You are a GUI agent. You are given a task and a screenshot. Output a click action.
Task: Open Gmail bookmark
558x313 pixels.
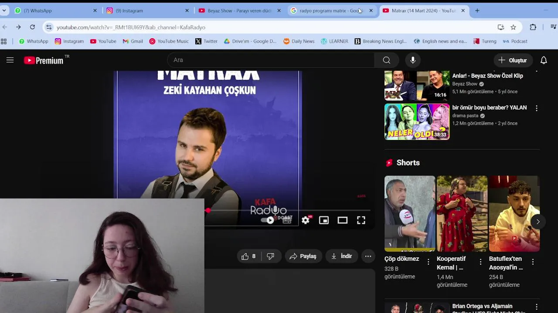(133, 41)
